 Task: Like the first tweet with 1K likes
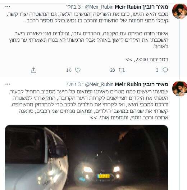point(78,70)
